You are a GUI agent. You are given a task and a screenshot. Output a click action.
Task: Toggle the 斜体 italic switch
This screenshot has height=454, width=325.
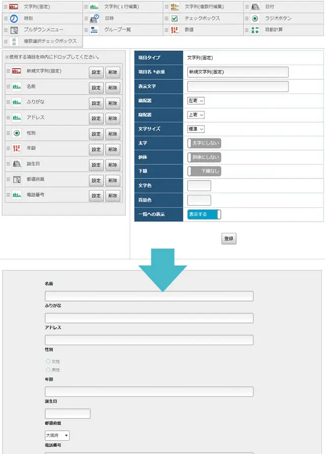click(x=204, y=158)
